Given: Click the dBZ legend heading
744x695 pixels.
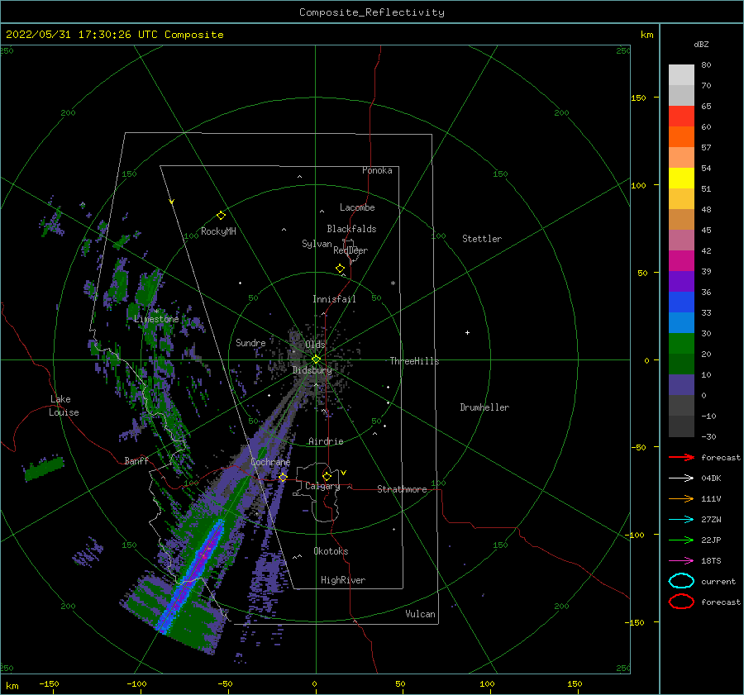Looking at the screenshot, I should tap(701, 44).
